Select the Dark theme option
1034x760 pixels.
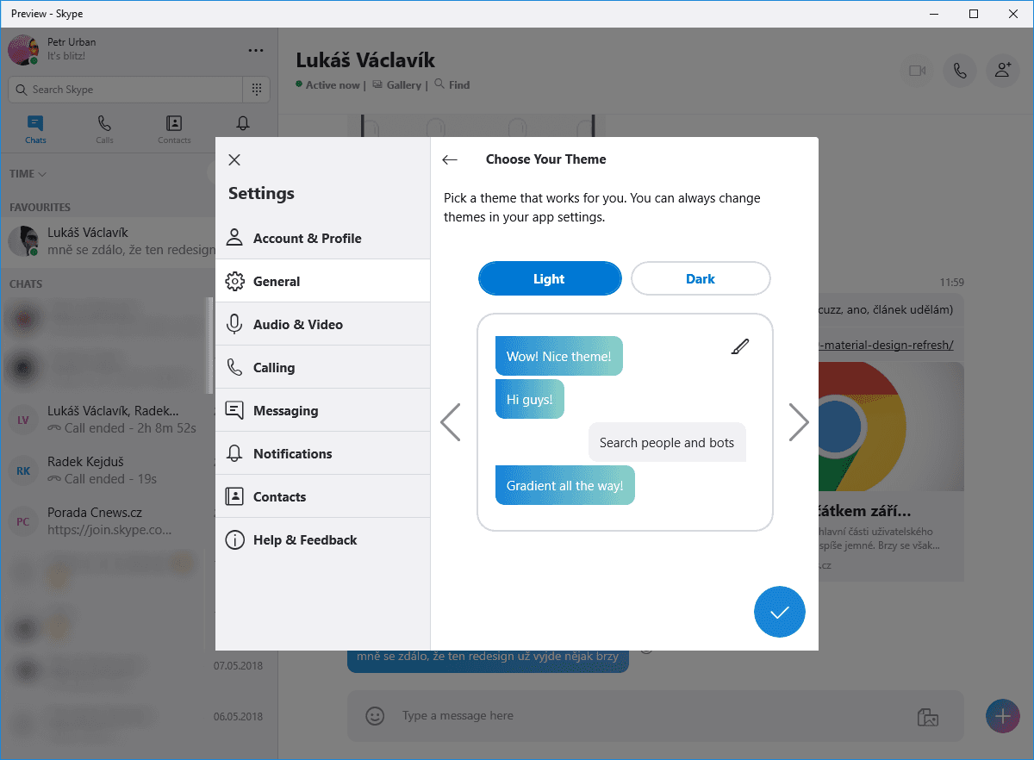(x=701, y=278)
